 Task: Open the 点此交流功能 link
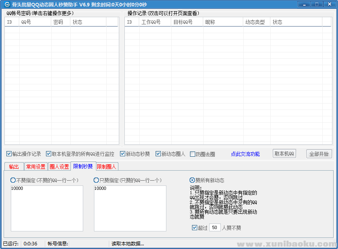(245, 154)
